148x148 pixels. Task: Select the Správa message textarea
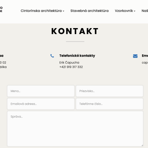pyautogui.click(x=75, y=129)
